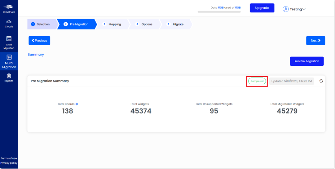Open the Privacy policy link
The width and height of the screenshot is (335, 169).
9,163
